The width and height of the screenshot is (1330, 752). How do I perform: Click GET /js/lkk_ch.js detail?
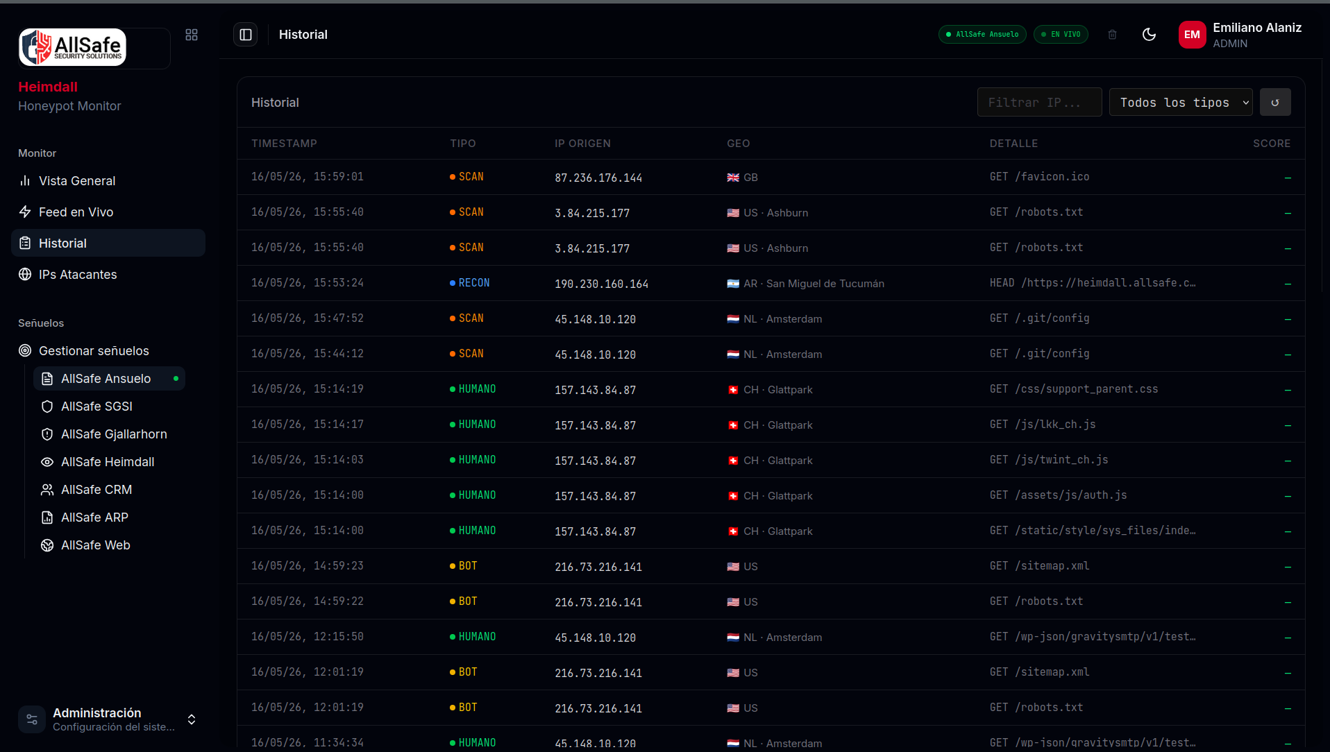tap(1043, 425)
